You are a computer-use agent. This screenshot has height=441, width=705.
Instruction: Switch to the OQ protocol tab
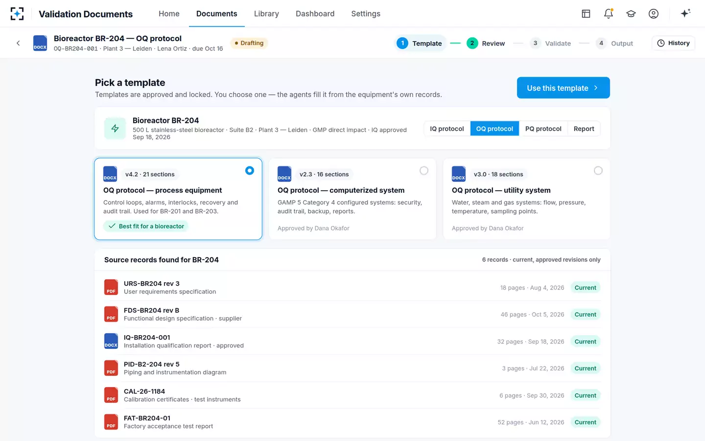tap(494, 129)
